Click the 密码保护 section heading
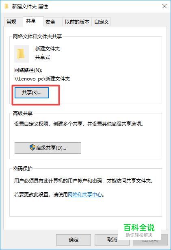This screenshot has width=171, height=250. (23, 168)
